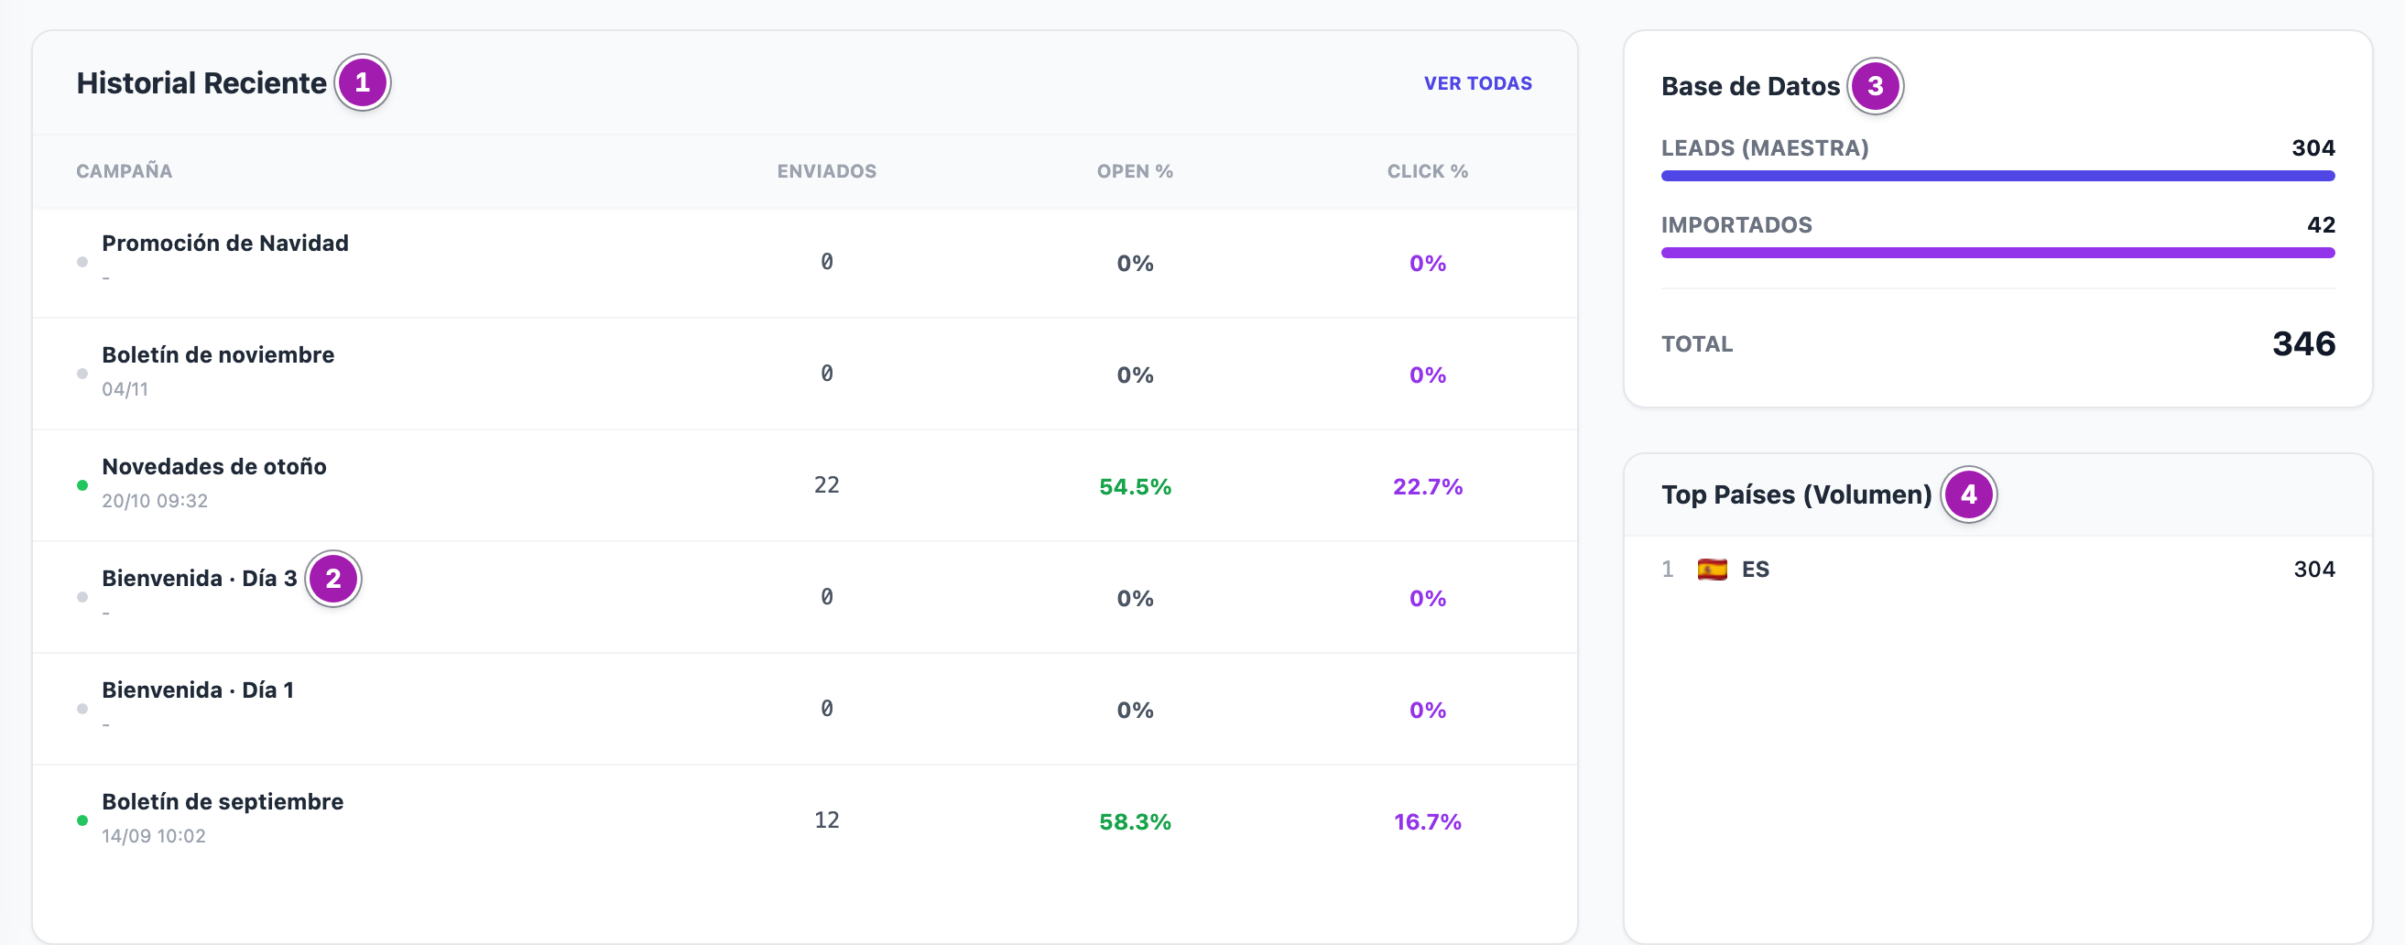This screenshot has height=945, width=2405.
Task: Click the total value 346
Action: [x=2303, y=343]
